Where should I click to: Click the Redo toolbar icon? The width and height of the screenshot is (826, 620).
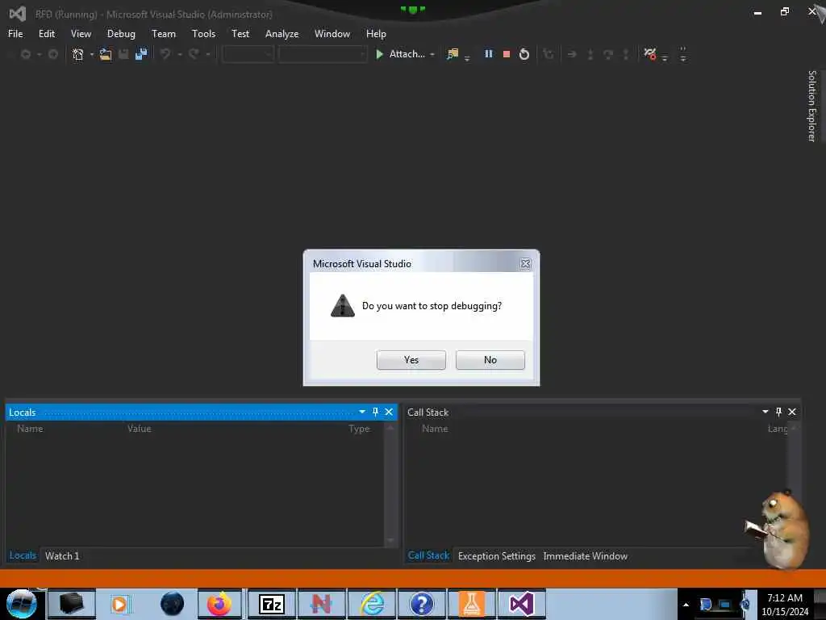coord(194,54)
